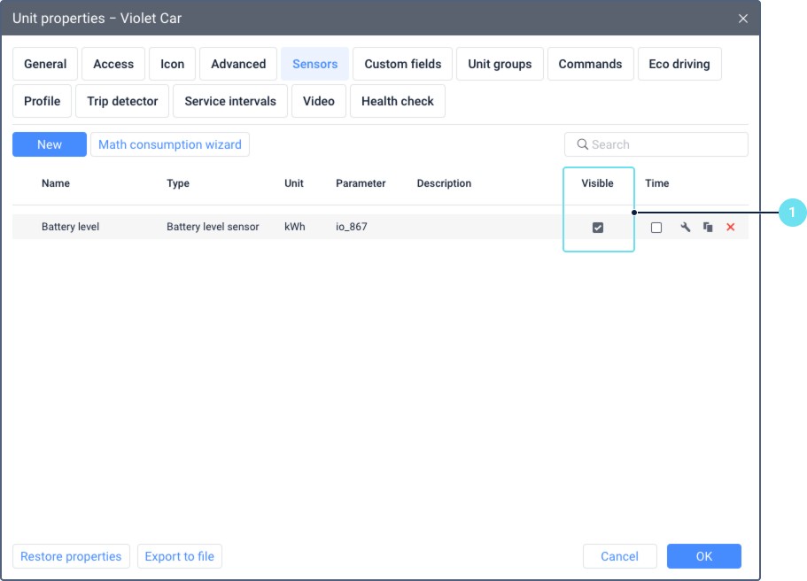Image resolution: width=807 pixels, height=581 pixels.
Task: Click Restore properties button
Action: click(x=71, y=556)
